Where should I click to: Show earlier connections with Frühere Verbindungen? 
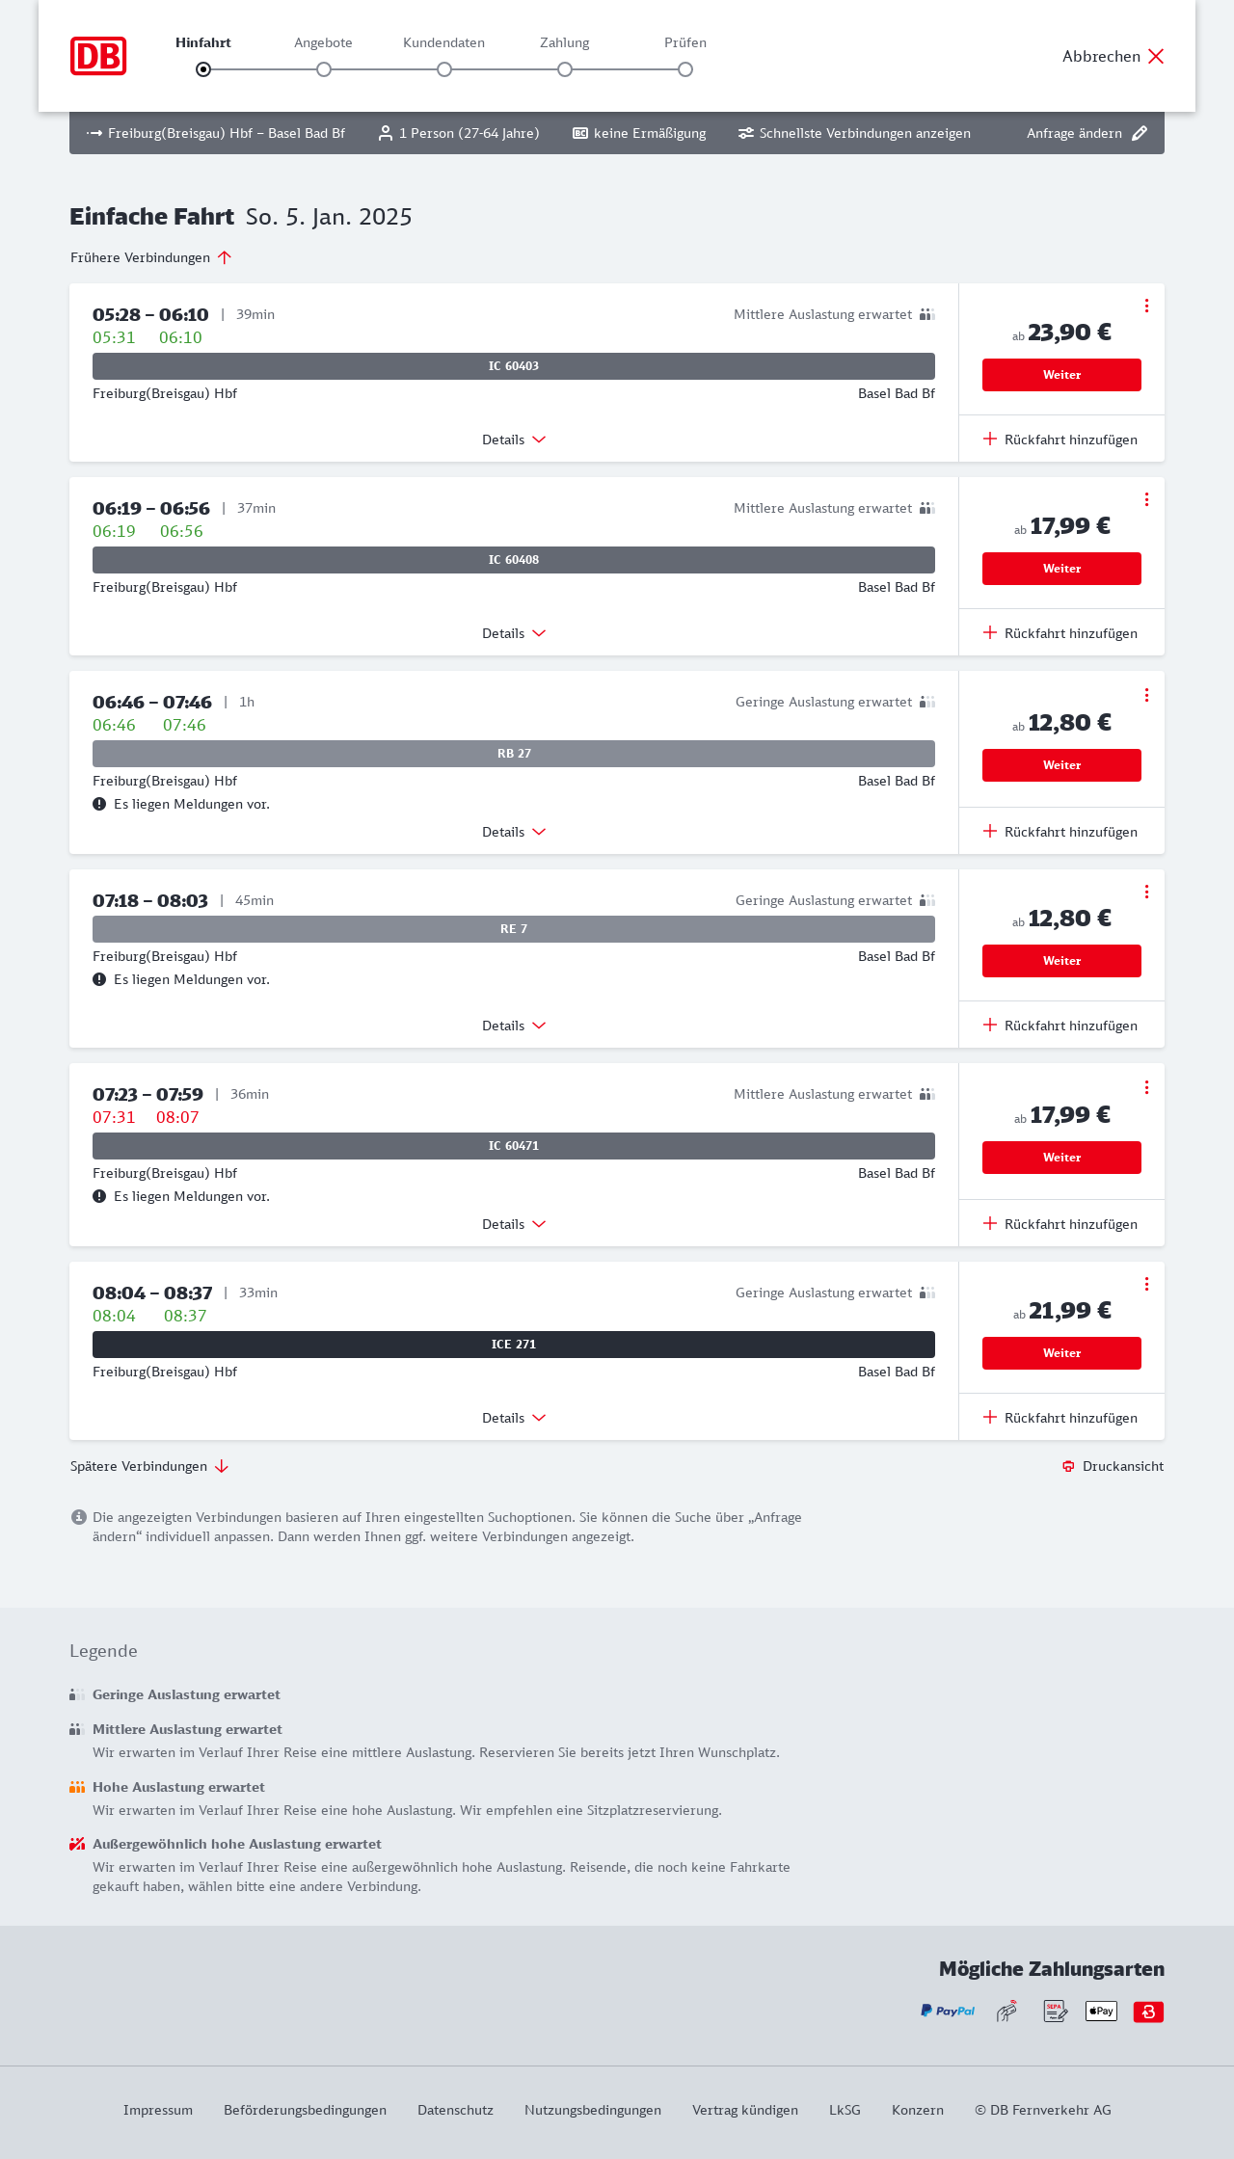click(x=151, y=257)
